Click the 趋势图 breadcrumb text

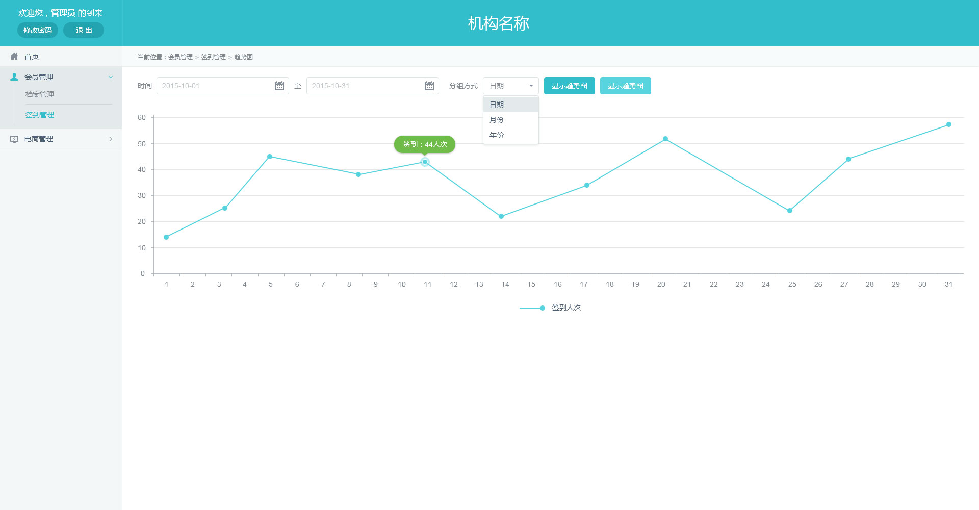click(x=244, y=57)
